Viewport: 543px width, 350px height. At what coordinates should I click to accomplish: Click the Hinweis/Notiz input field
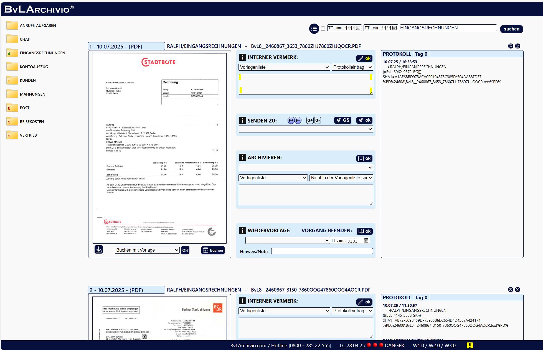(x=322, y=251)
